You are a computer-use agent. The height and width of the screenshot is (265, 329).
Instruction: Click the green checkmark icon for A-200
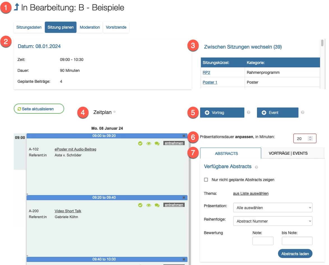point(140,205)
